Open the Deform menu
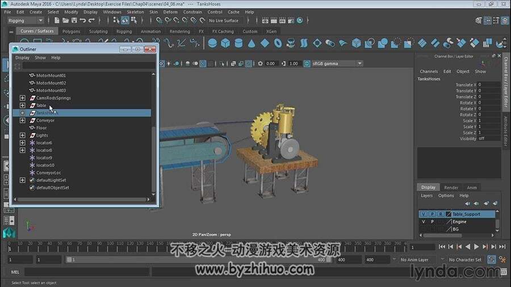 [170, 12]
